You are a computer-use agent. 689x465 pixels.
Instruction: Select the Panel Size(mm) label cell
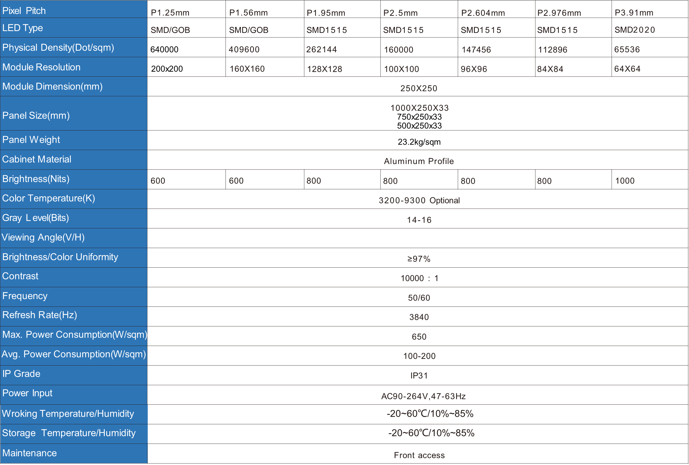pos(36,115)
